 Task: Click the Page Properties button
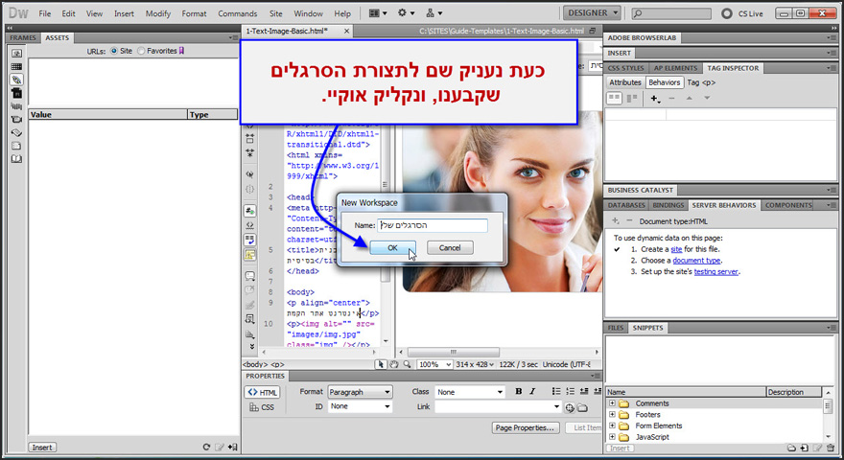(x=525, y=427)
